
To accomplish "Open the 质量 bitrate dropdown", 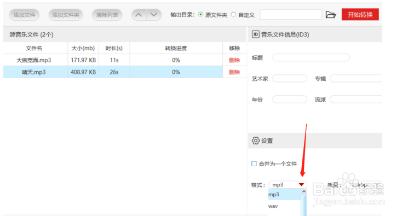I will pos(364,184).
